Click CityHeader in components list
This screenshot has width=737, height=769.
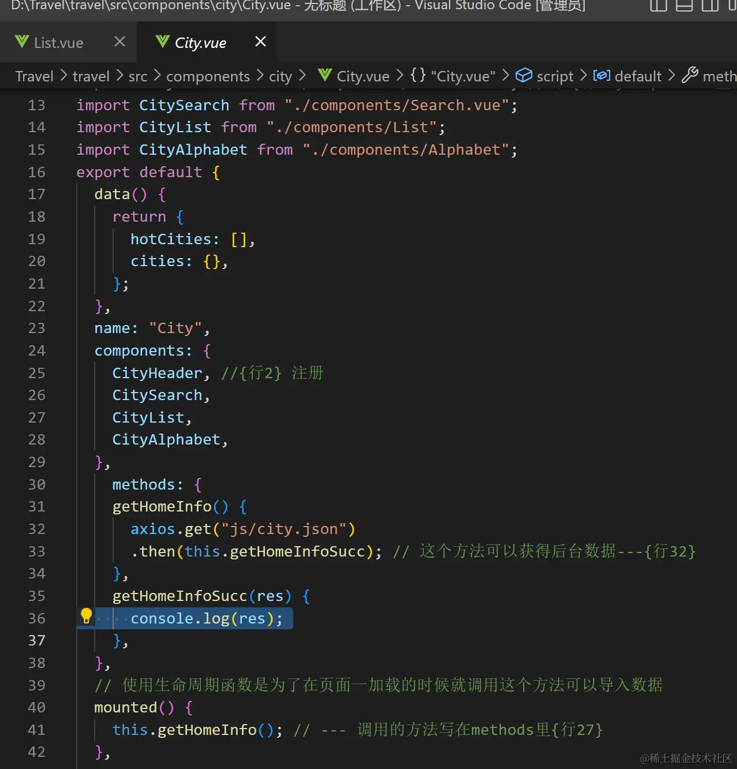157,373
